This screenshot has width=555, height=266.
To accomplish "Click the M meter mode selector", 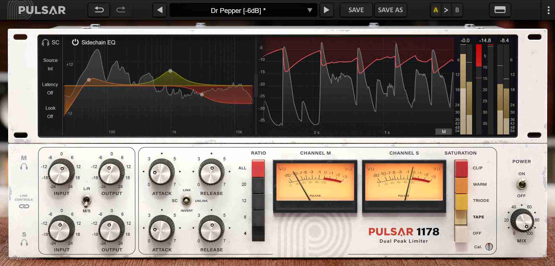I will 443,131.
